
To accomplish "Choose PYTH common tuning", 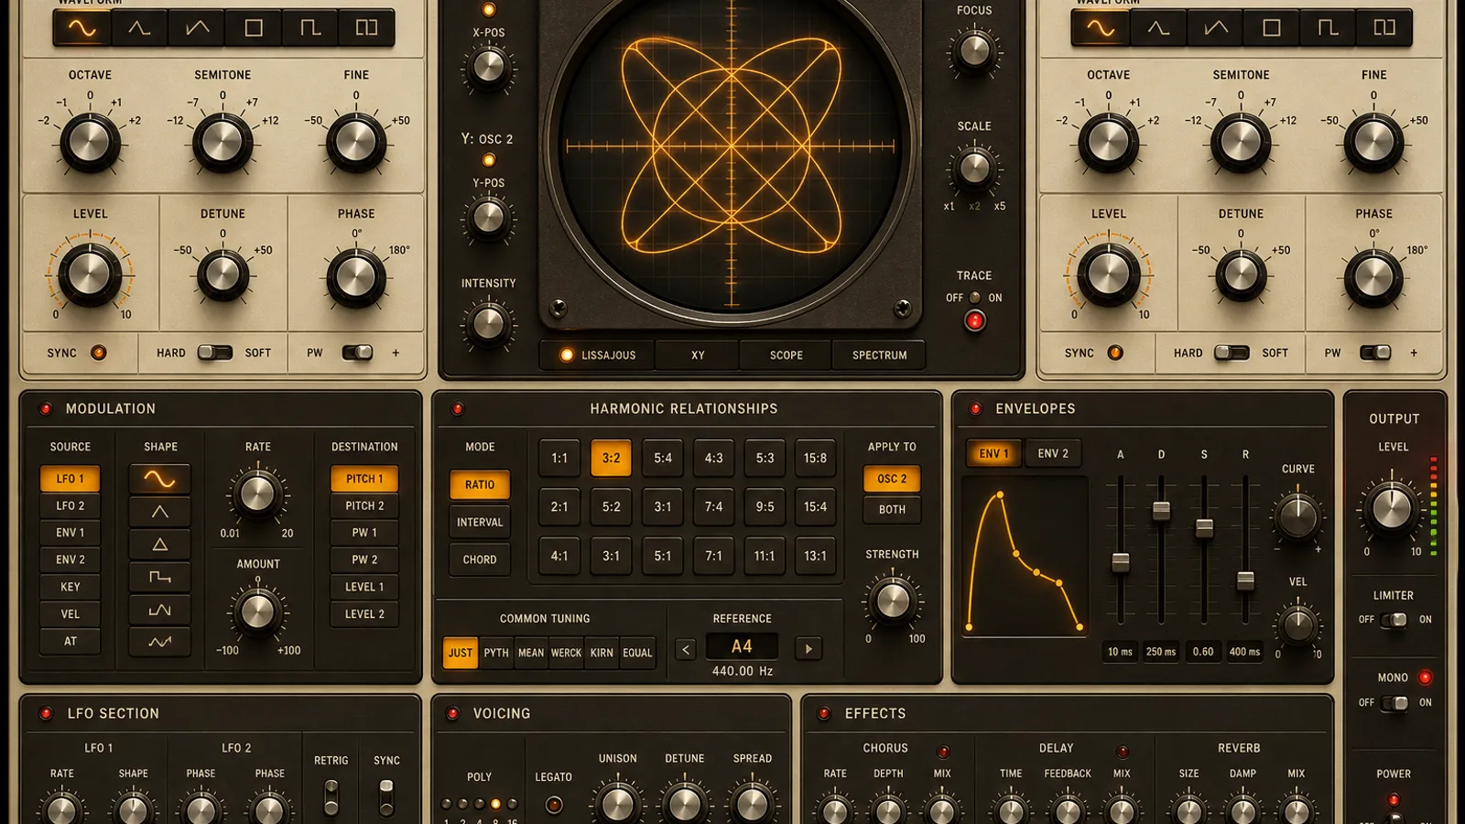I will 496,653.
